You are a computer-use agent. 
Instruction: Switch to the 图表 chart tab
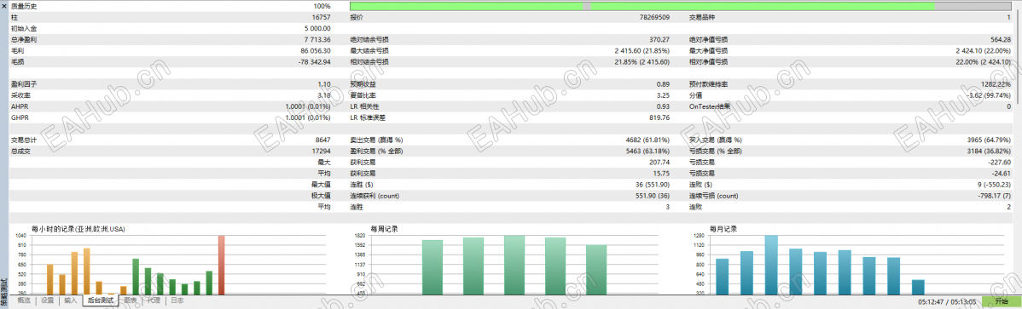tap(131, 300)
